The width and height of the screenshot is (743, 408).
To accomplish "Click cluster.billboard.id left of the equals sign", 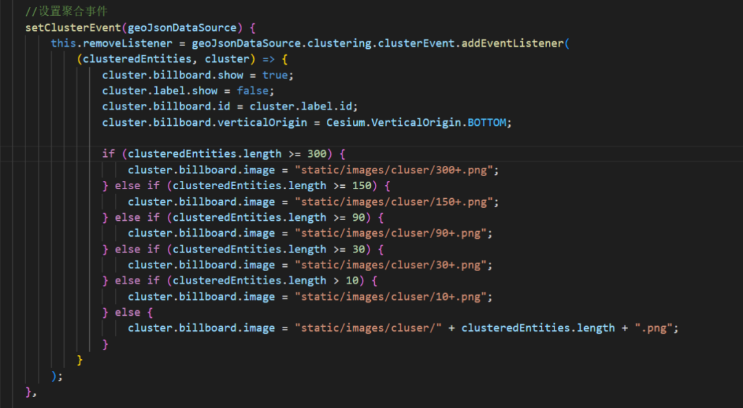I will click(166, 106).
